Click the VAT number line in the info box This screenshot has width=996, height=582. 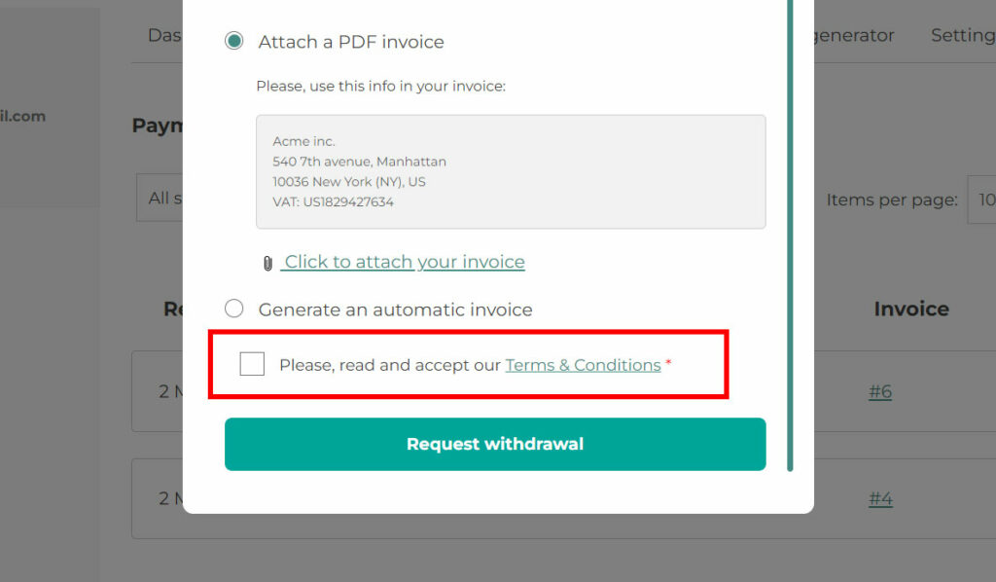pos(333,202)
